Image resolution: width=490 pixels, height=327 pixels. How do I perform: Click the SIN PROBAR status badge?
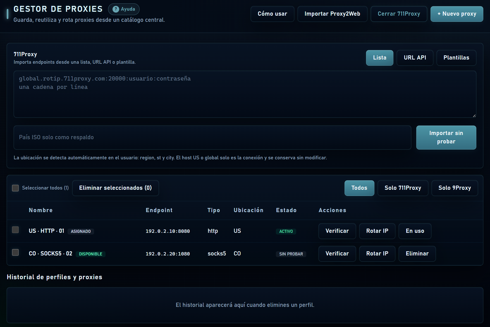(291, 254)
